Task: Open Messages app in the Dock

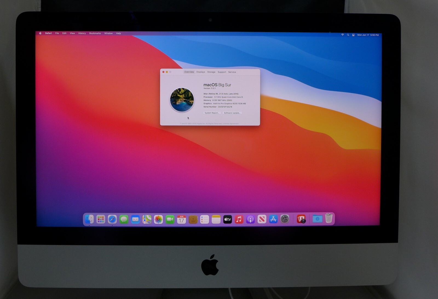Action: [124, 219]
